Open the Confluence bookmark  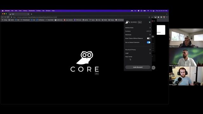point(40,20)
